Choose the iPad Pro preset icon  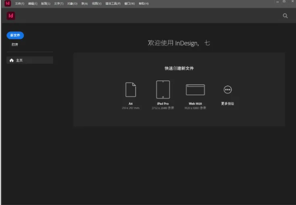(x=163, y=89)
